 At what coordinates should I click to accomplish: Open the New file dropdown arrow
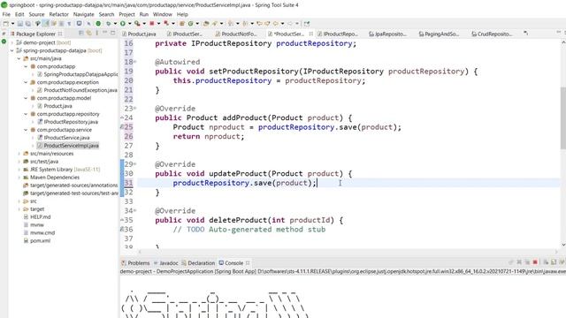click(12, 24)
